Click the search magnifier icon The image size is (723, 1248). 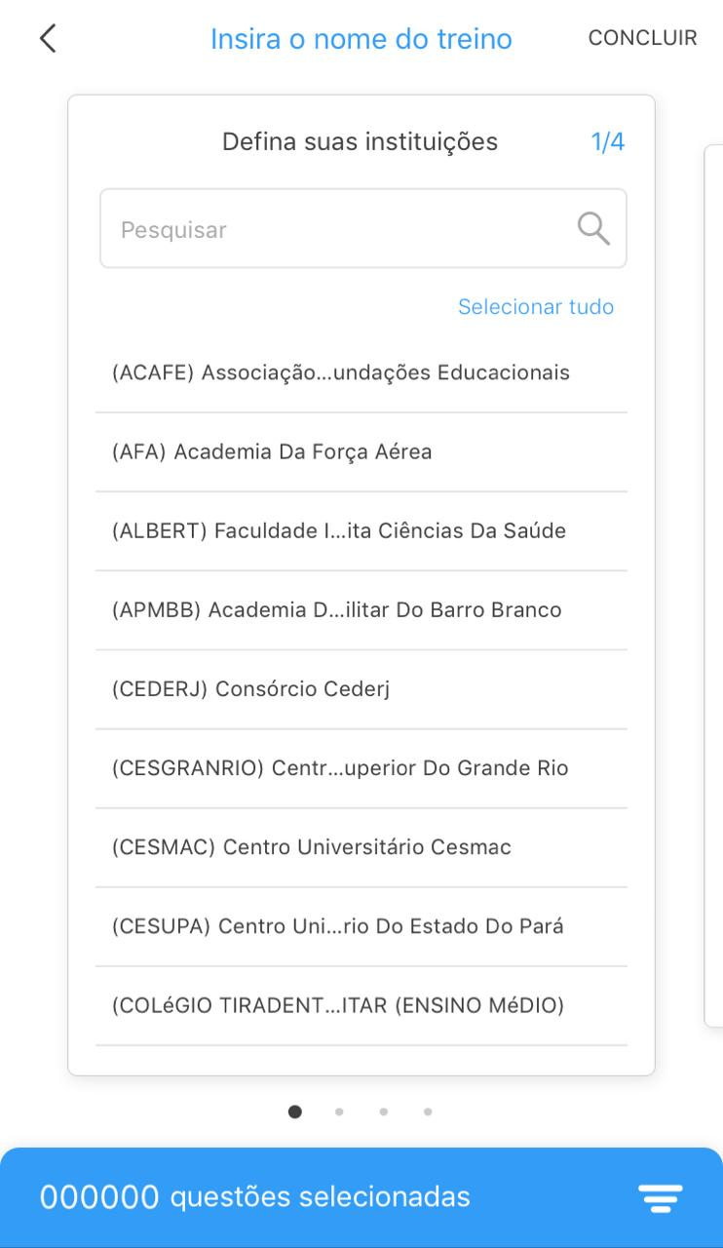593,229
